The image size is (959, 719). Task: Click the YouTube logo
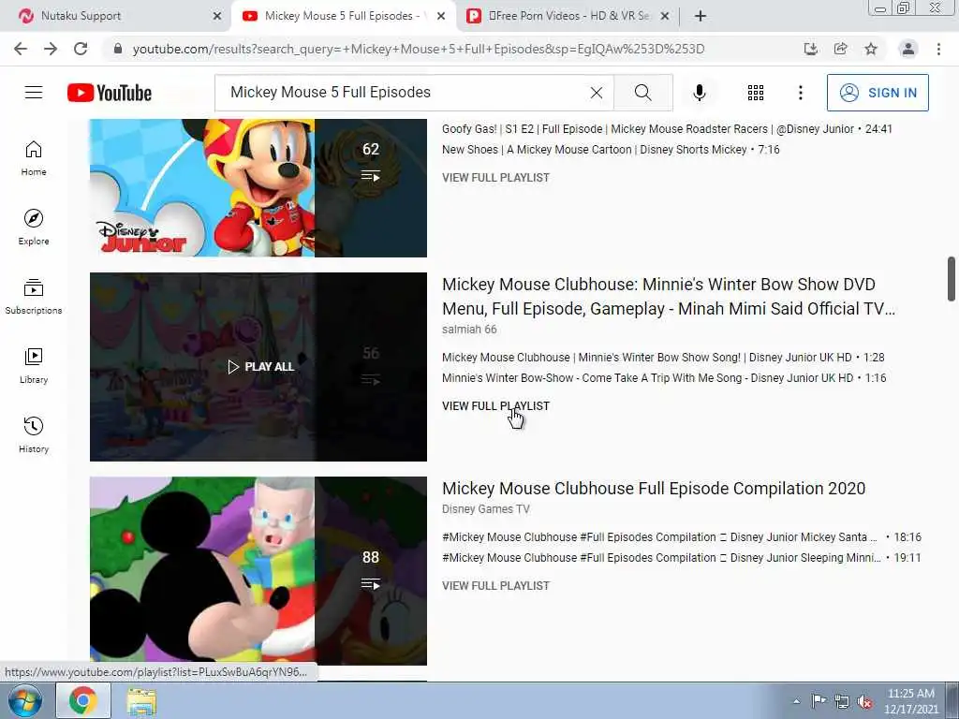point(110,93)
